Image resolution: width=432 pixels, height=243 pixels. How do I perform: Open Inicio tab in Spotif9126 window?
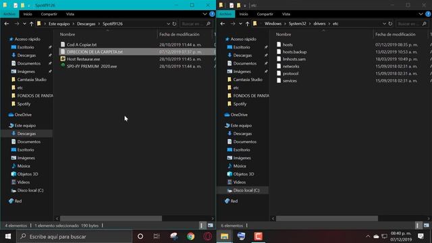(28, 14)
